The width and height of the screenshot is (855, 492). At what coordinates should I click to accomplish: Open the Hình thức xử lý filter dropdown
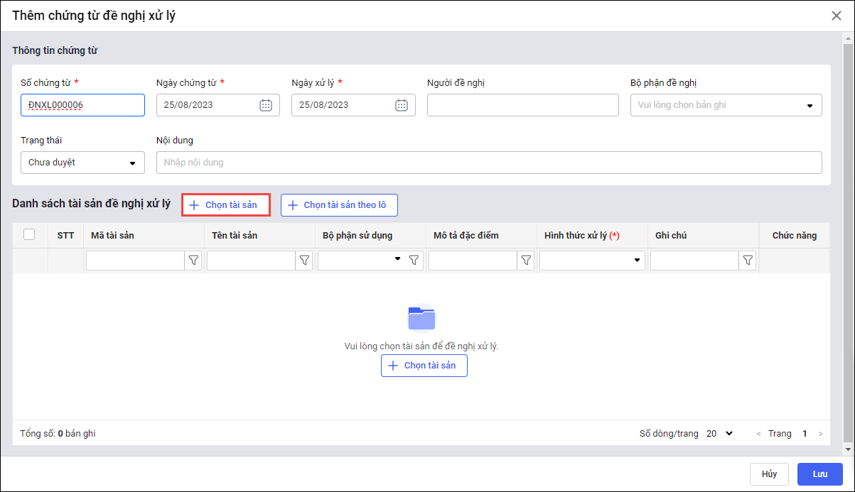pos(637,261)
